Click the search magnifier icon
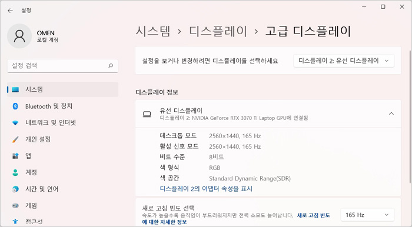Image resolution: width=412 pixels, height=227 pixels. pyautogui.click(x=111, y=66)
